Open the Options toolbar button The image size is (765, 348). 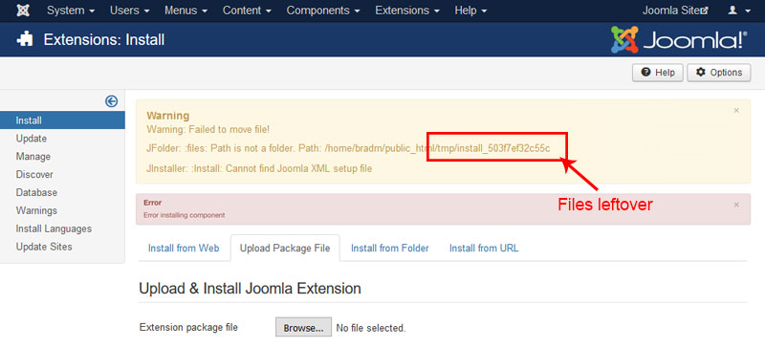pos(719,73)
